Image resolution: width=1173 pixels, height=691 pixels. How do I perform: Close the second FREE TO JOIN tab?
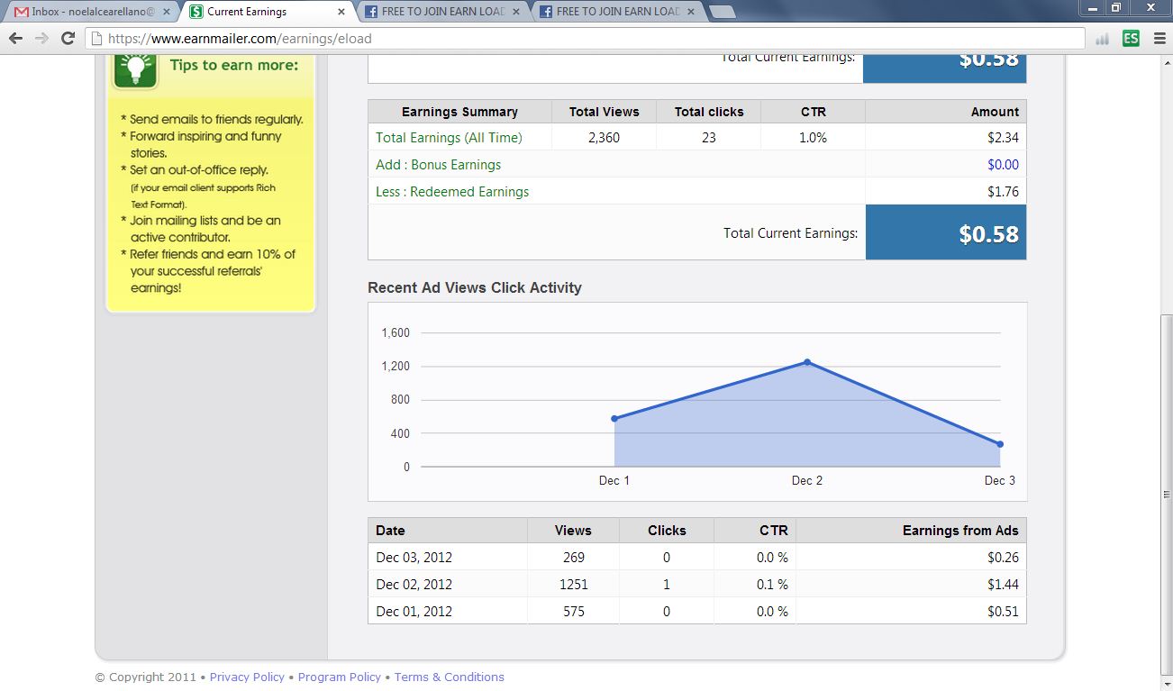click(x=690, y=12)
